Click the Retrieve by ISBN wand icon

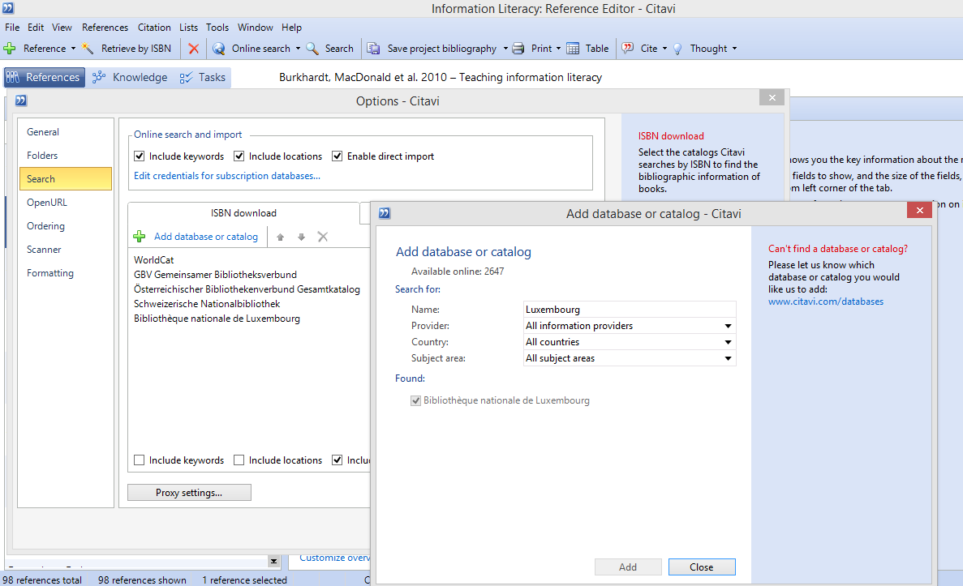pos(88,49)
